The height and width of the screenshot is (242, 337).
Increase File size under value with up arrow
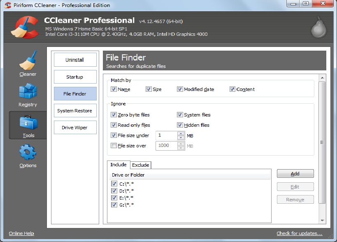click(x=181, y=133)
